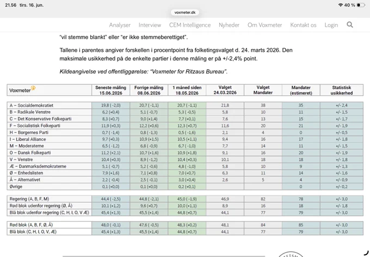
Task: Select the 'Ø – Enhedslisten' row label
Action: click(27, 173)
